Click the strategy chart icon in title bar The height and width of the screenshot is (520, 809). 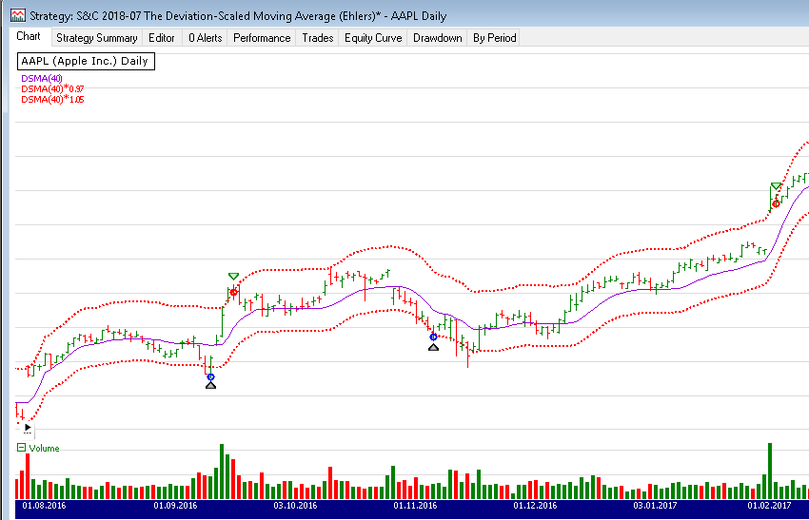click(15, 16)
